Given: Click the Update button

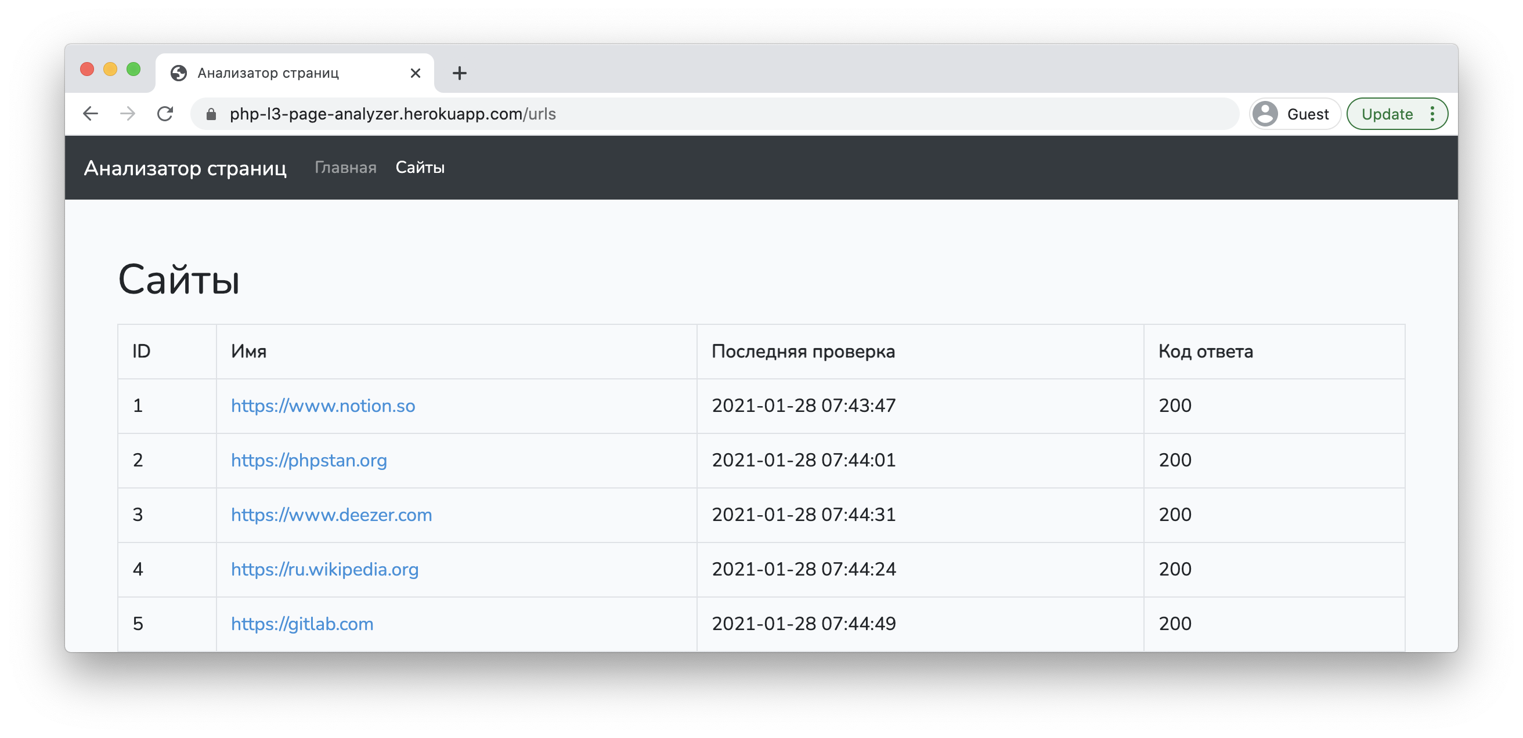Looking at the screenshot, I should pyautogui.click(x=1387, y=114).
